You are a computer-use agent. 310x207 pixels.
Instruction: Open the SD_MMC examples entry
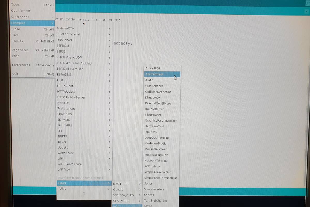[x=84, y=120]
